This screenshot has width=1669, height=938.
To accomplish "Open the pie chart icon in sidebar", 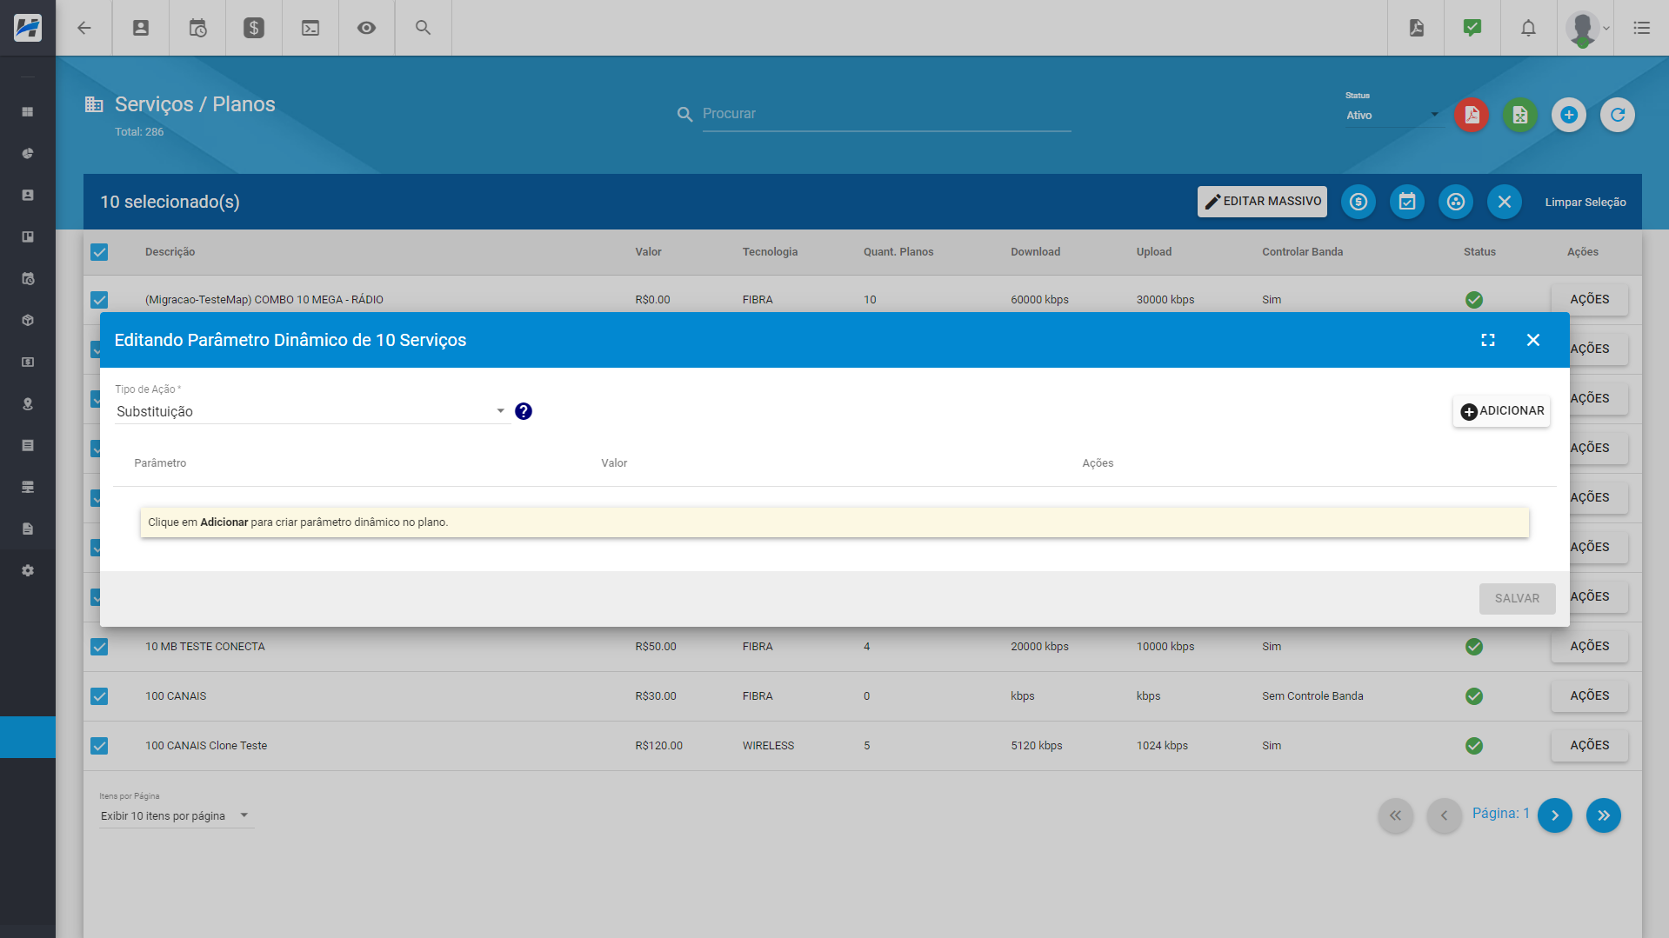I will pos(28,154).
